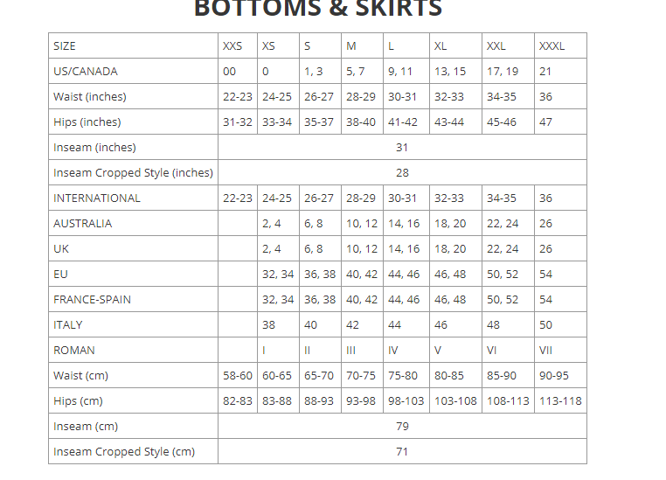Select the US/CANADA row label
Viewport: 666px width, 480px height.
pyautogui.click(x=86, y=71)
